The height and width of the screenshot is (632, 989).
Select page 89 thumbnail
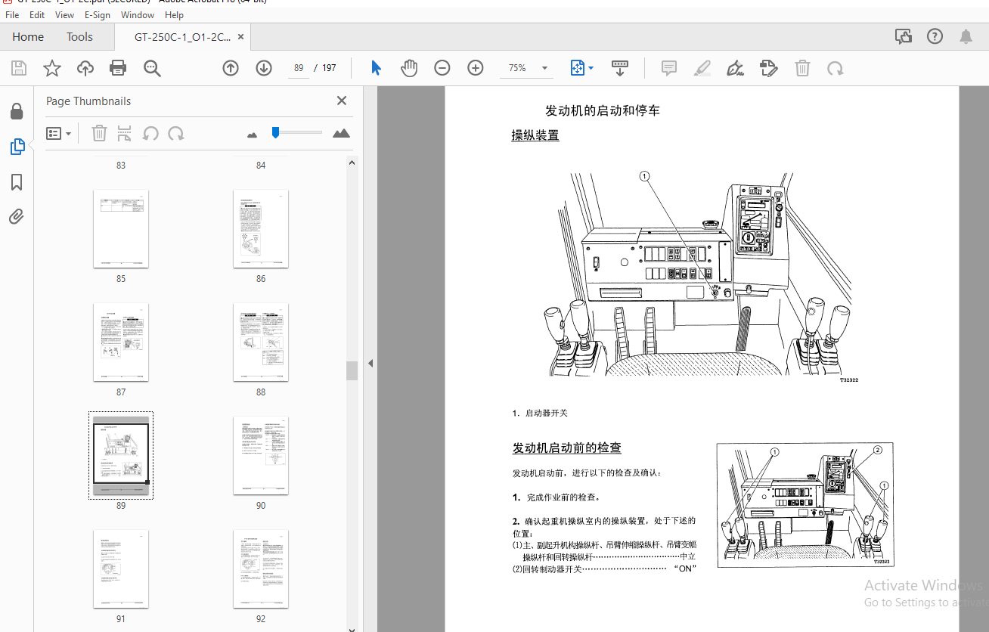[x=121, y=456]
